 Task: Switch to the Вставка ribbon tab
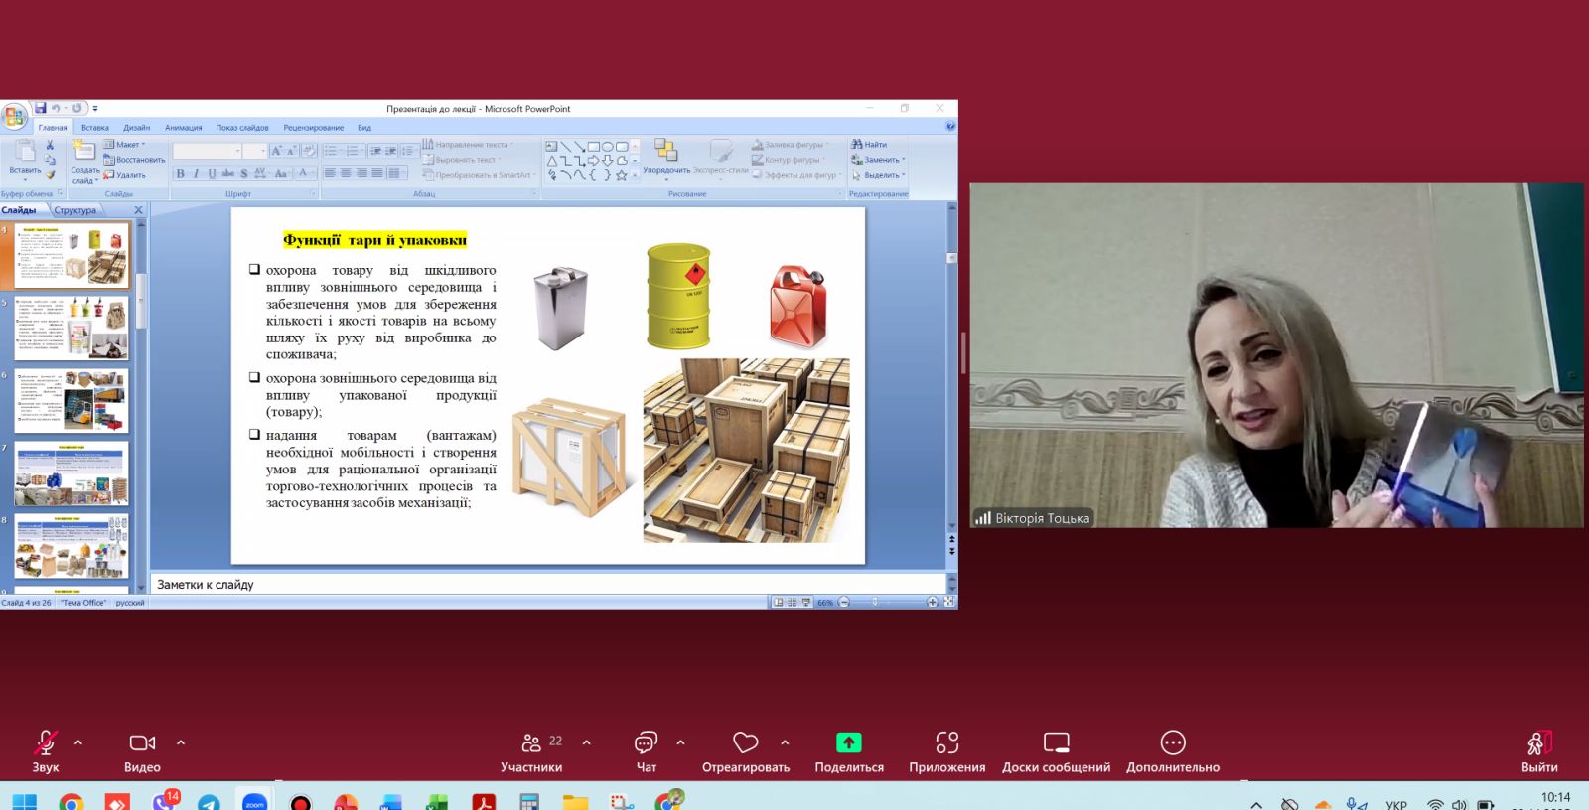pyautogui.click(x=95, y=128)
